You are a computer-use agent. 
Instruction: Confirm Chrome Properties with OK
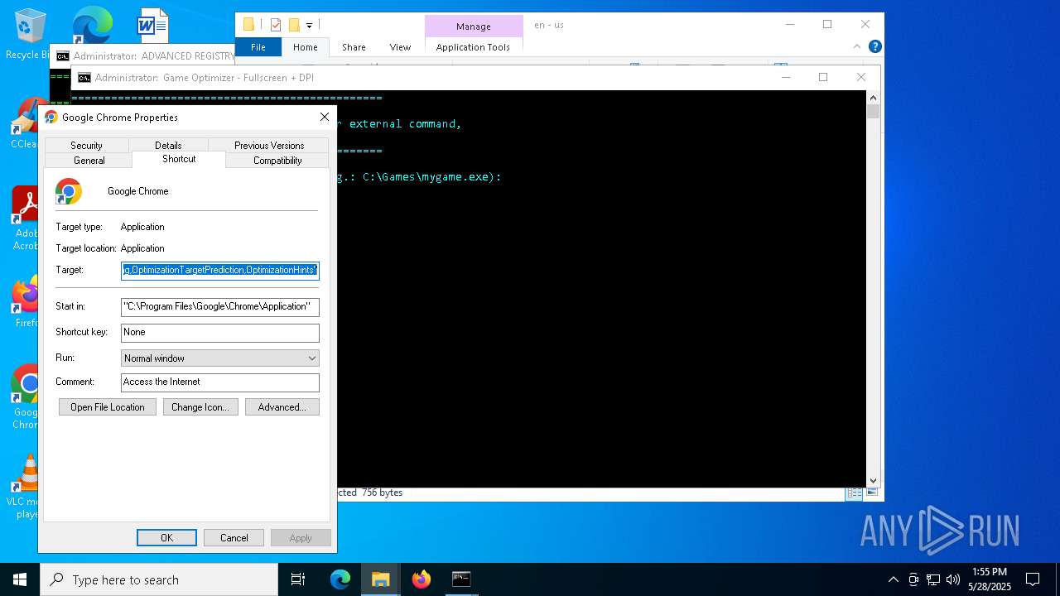click(166, 538)
